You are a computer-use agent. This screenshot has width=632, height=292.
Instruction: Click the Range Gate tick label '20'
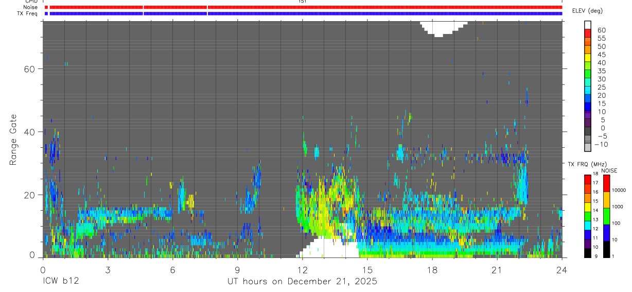pyautogui.click(x=30, y=195)
